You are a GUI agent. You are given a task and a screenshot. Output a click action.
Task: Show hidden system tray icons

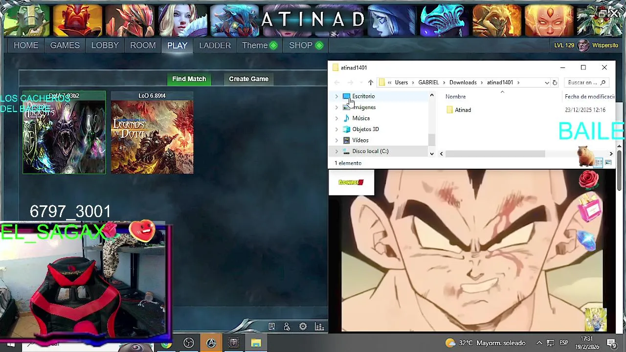point(539,343)
